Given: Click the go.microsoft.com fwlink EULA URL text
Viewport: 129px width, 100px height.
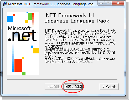Looking at the screenshot, I should pos(75,53).
